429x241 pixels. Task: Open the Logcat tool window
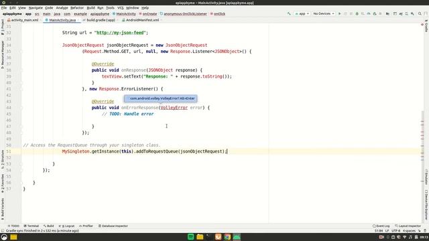coord(67,226)
